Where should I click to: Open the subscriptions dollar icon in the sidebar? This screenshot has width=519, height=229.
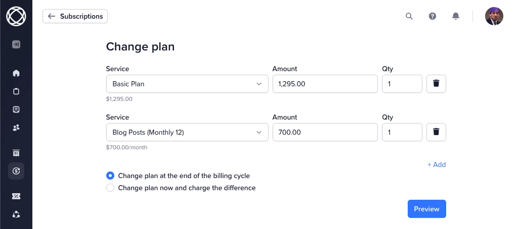(16, 171)
